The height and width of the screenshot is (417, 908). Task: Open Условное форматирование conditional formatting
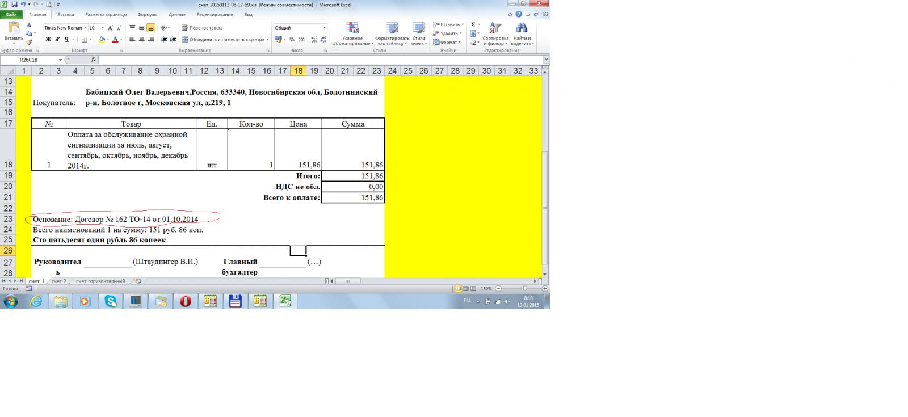(x=352, y=34)
